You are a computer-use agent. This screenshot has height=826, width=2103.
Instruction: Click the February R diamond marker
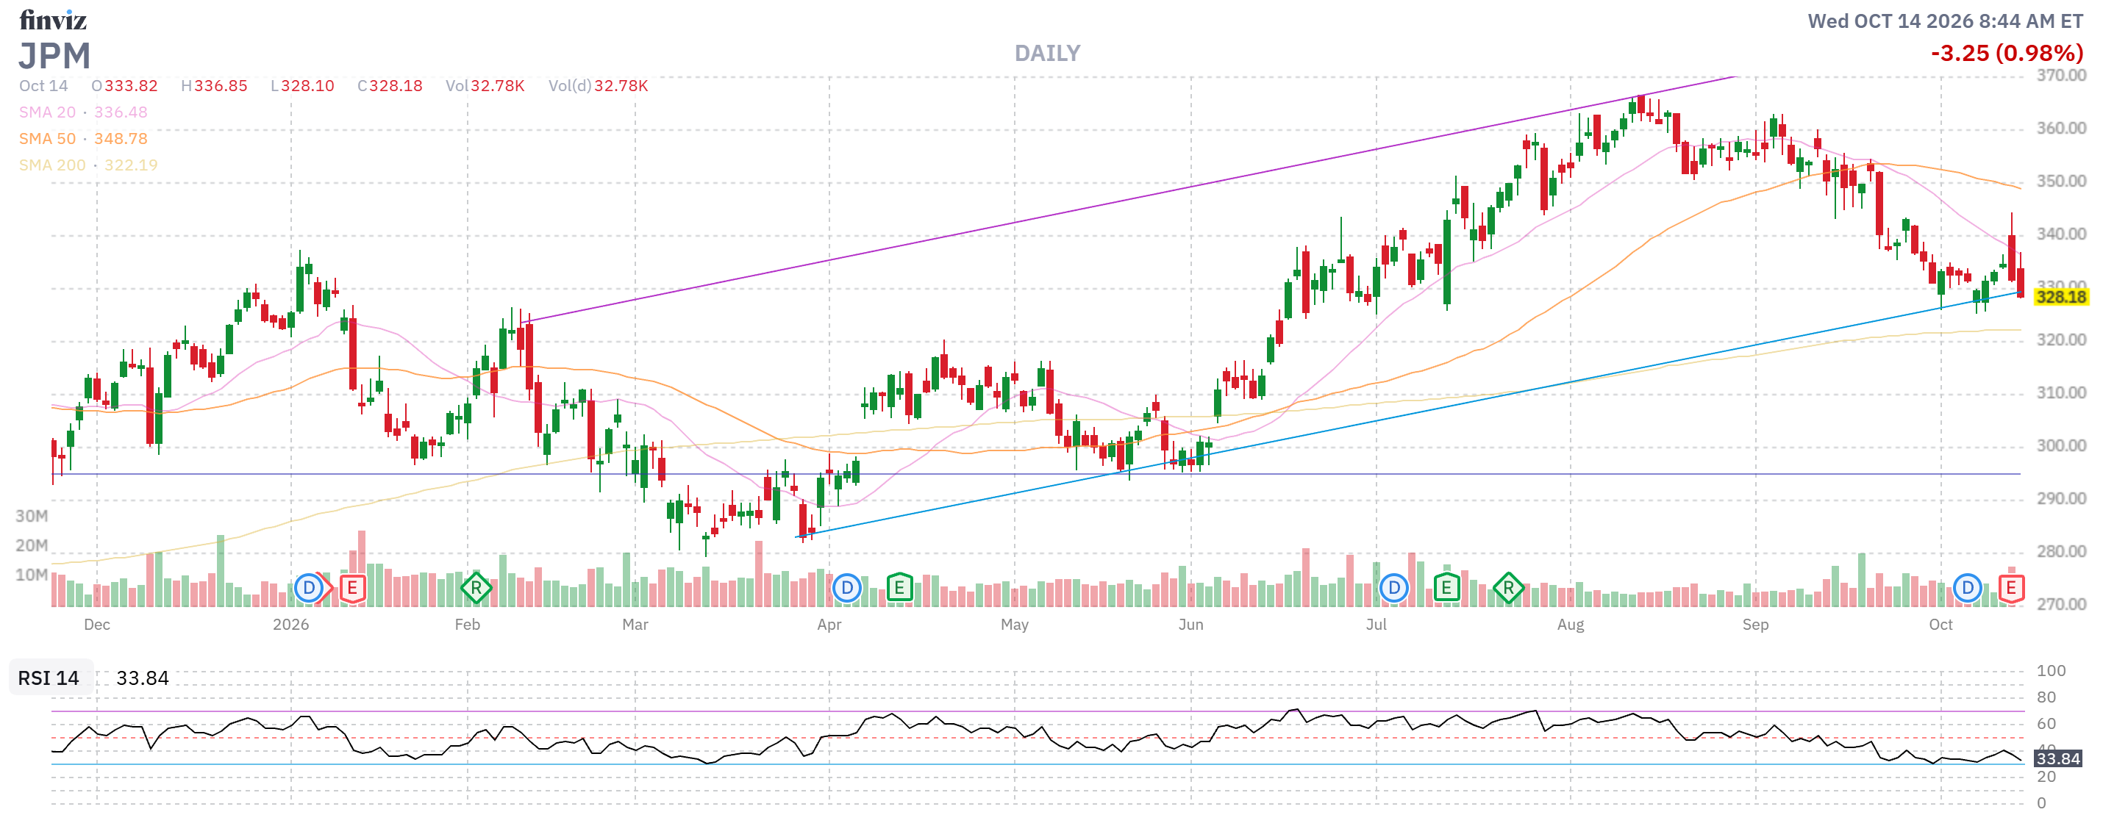(476, 588)
